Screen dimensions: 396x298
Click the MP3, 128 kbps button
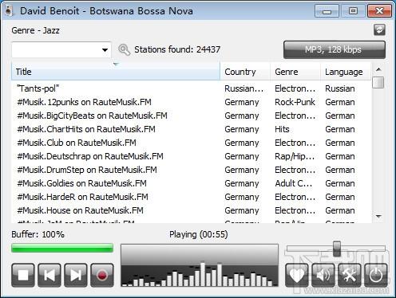tap(335, 49)
